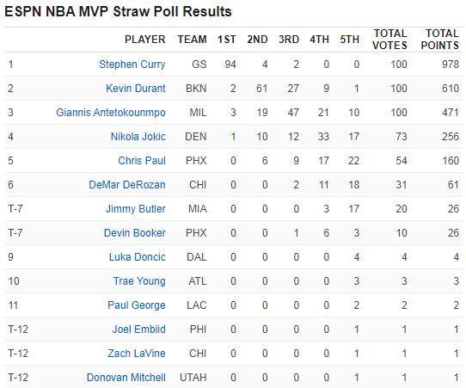Click the TOTAL VOTES column header
Viewport: 466px width, 388px height.
(389, 40)
